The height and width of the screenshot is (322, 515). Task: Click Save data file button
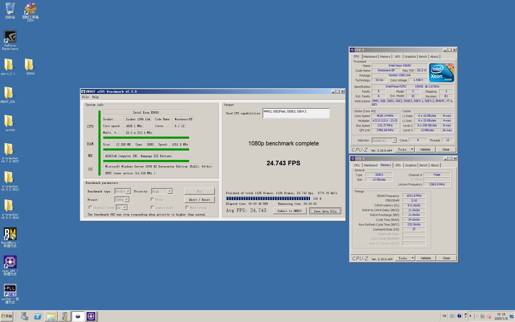click(x=325, y=211)
